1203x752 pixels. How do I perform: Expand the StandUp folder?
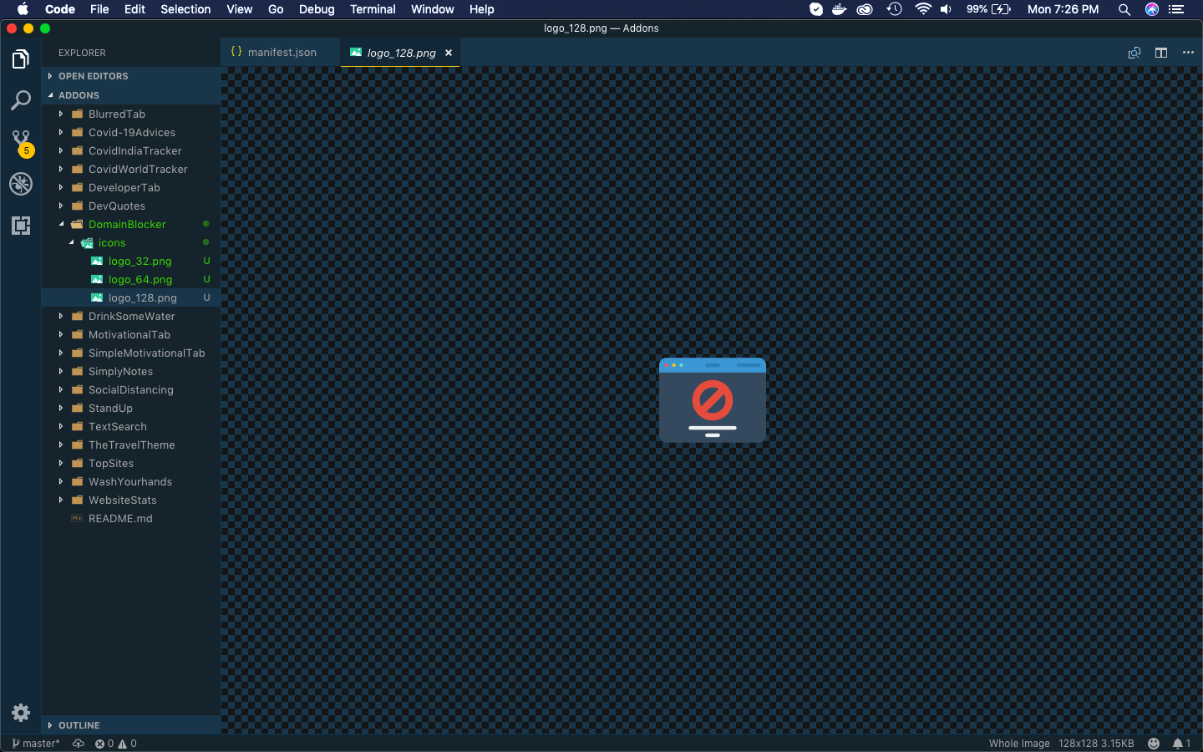(131, 409)
